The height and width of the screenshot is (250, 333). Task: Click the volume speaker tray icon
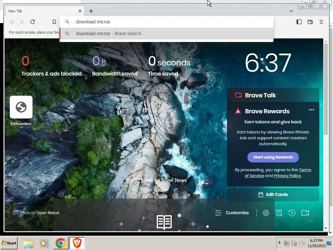(302, 243)
